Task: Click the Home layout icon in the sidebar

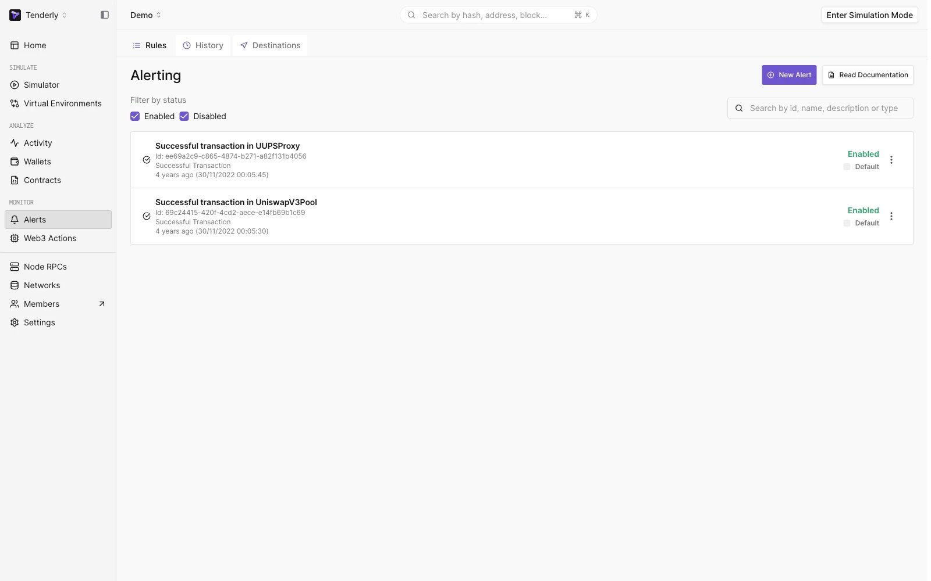Action: (x=15, y=45)
